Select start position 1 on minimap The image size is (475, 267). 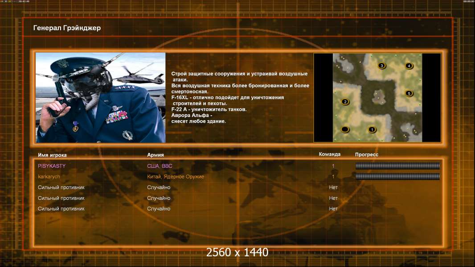pyautogui.click(x=372, y=130)
